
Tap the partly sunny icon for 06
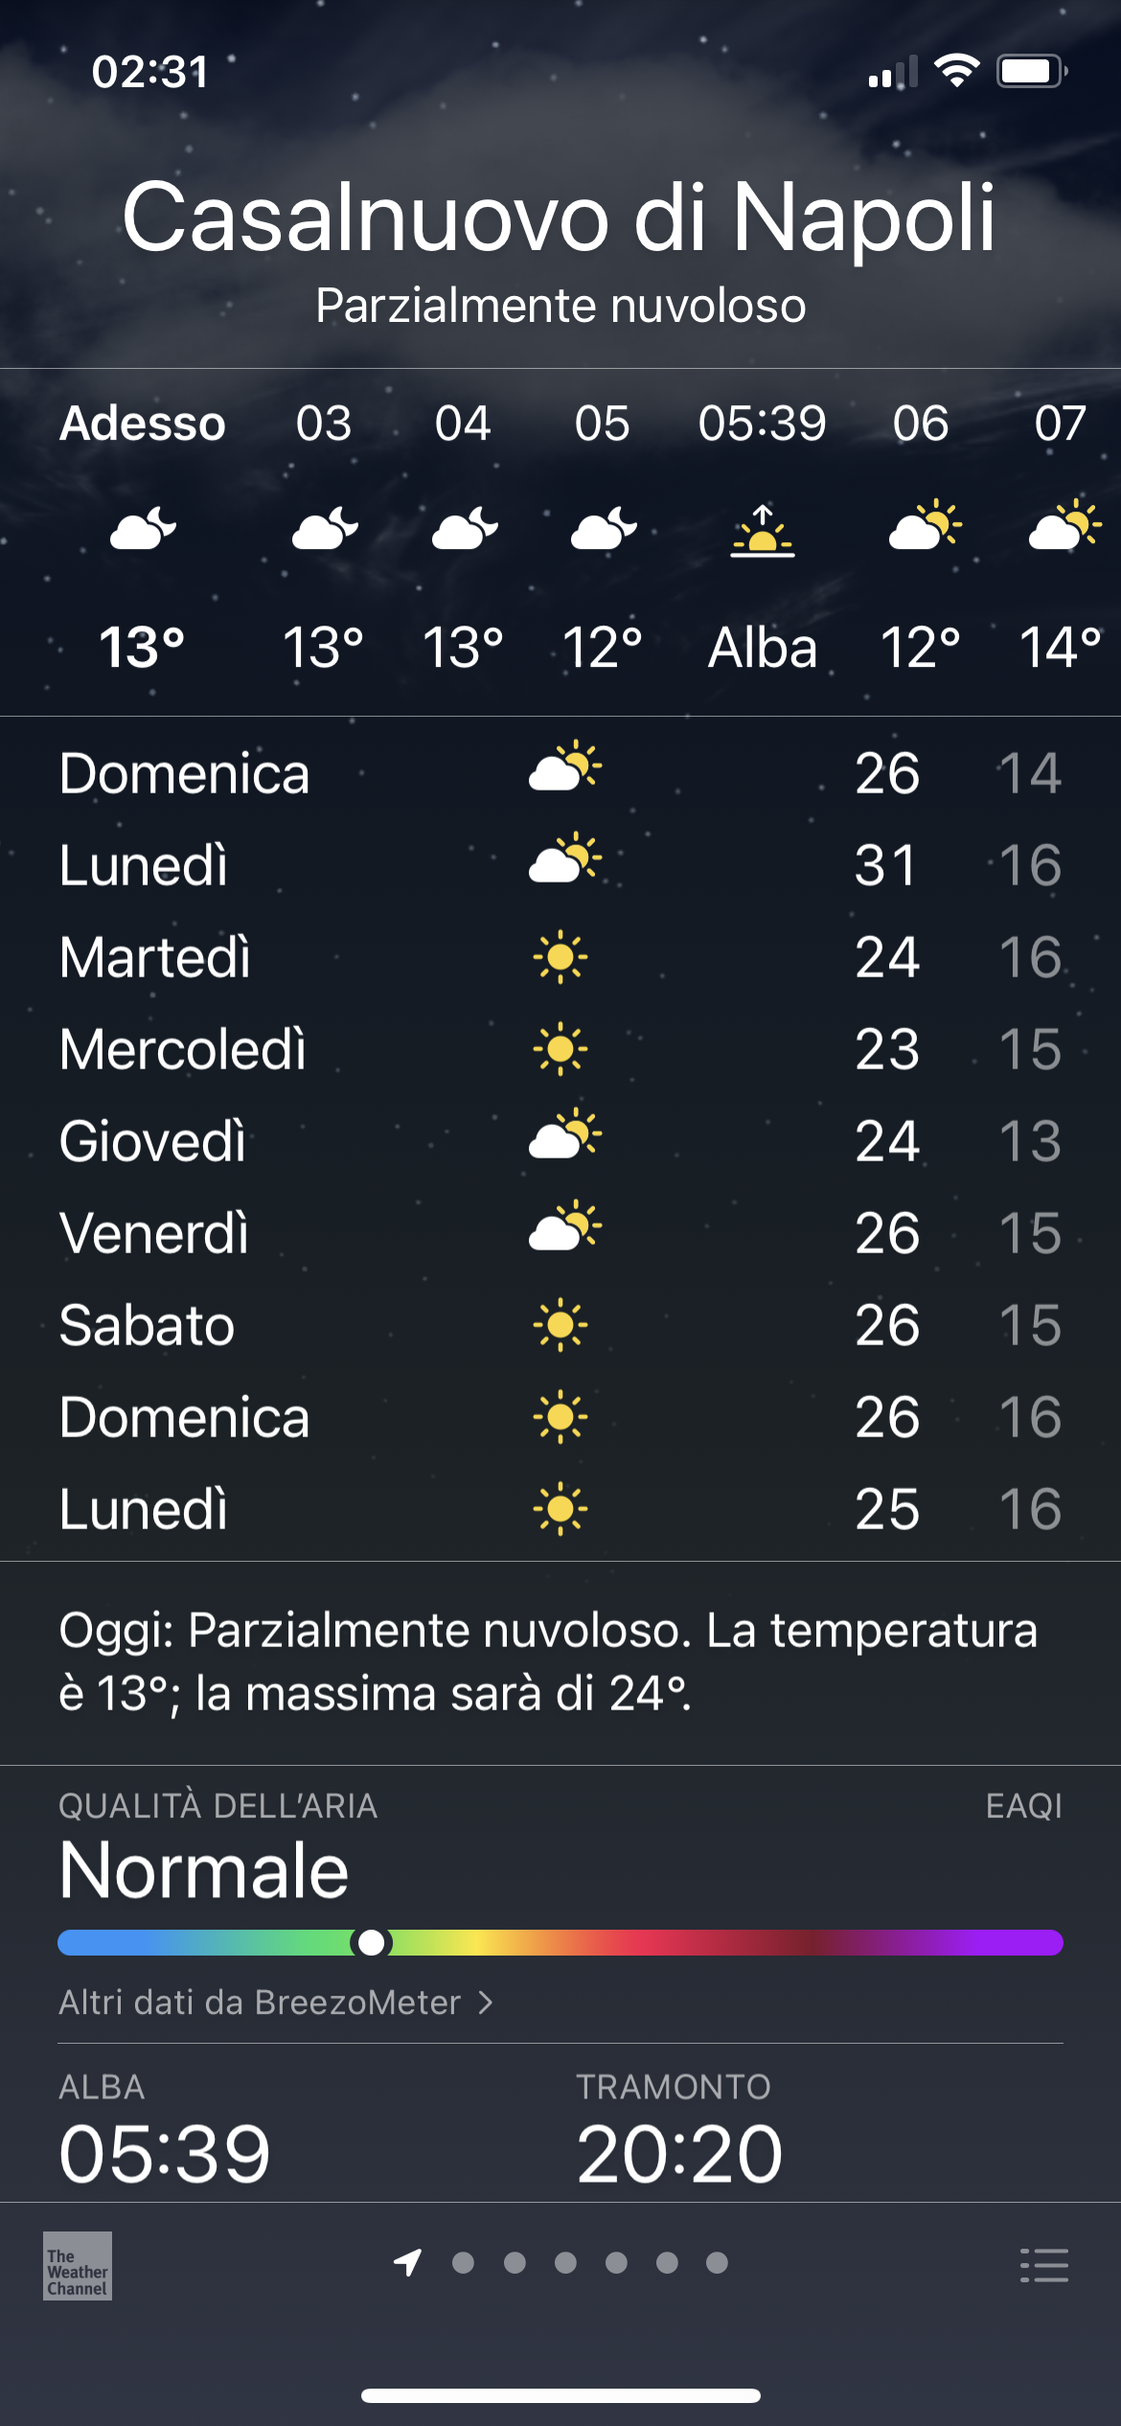pos(924,526)
